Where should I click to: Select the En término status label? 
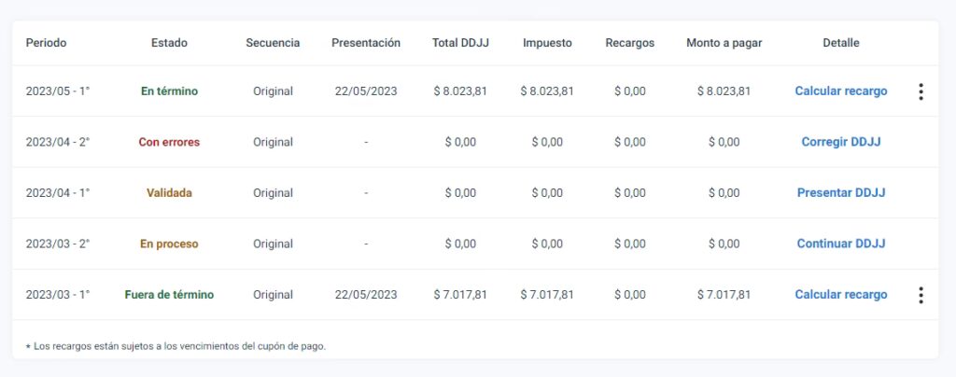[x=169, y=91]
